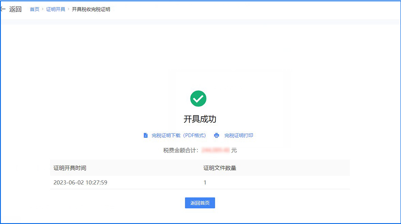This screenshot has height=224, width=401.
Task: Open 证明开具 breadcrumb link
Action: 56,9
